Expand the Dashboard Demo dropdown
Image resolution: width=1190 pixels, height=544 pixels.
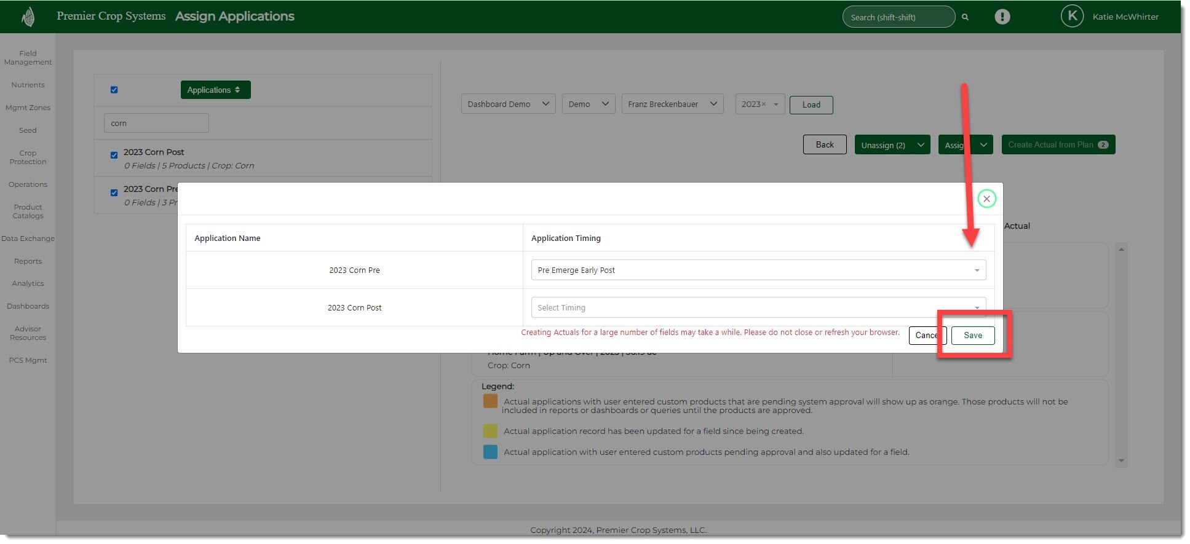pos(508,104)
